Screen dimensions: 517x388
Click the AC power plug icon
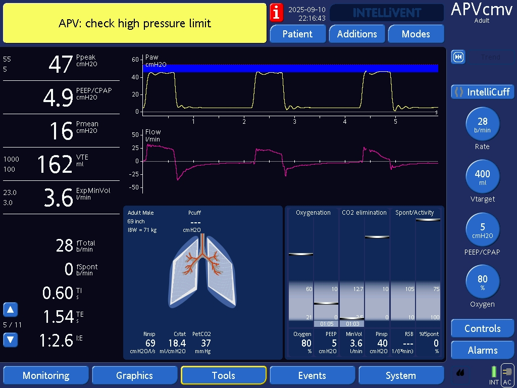(507, 373)
